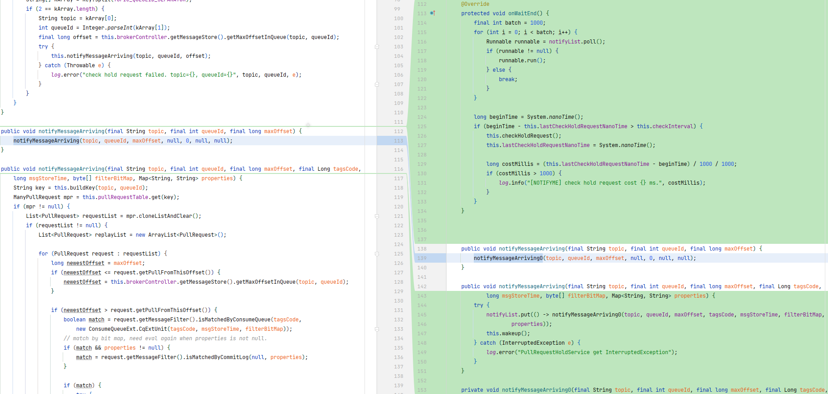
Task: Click 'newestOffset = maxOffset' assignment in left pane
Action: coord(106,263)
